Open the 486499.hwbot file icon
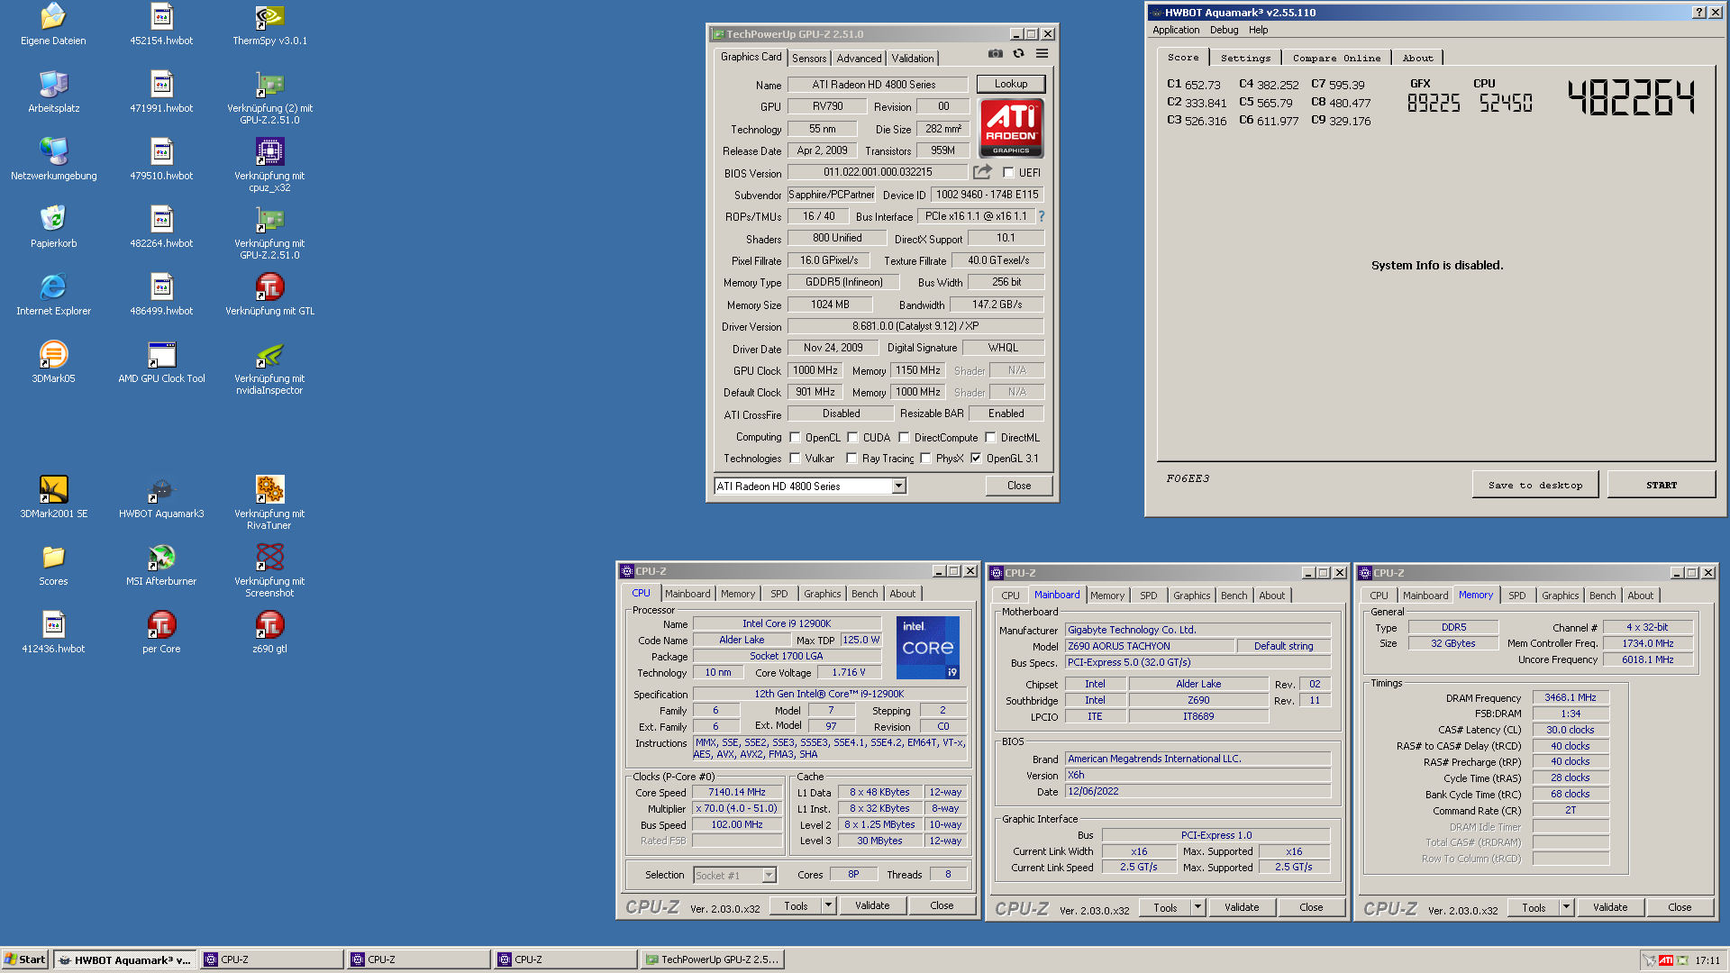This screenshot has width=1730, height=973. [x=161, y=287]
